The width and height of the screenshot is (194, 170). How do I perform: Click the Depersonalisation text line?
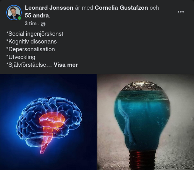pos(31,49)
